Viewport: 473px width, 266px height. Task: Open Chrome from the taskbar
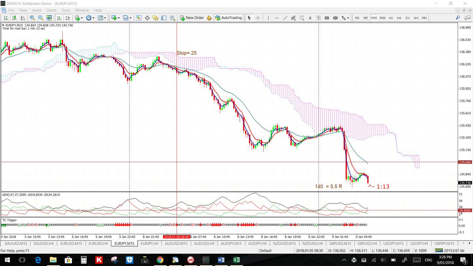[160, 260]
